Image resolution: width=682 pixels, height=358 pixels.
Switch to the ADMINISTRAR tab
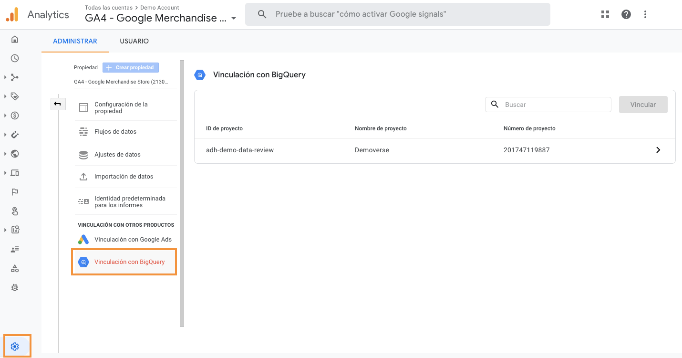75,41
